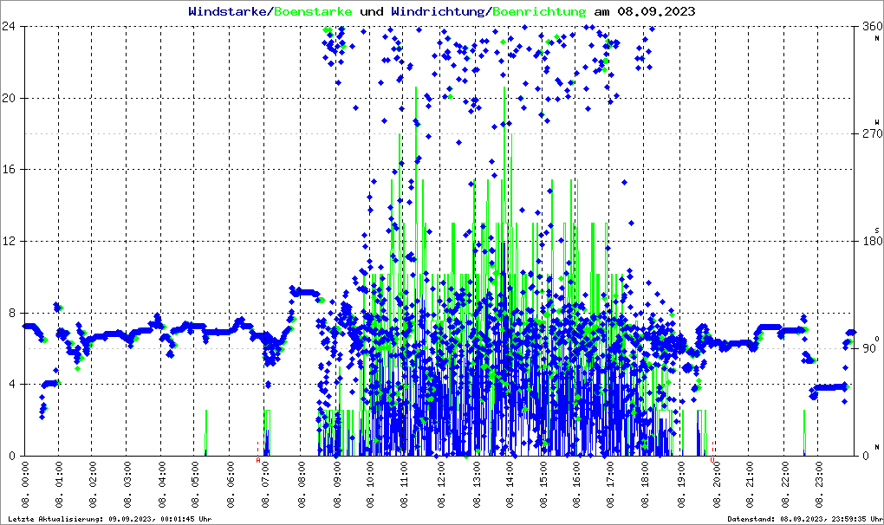Click the time label '08. 20:00'

click(716, 484)
